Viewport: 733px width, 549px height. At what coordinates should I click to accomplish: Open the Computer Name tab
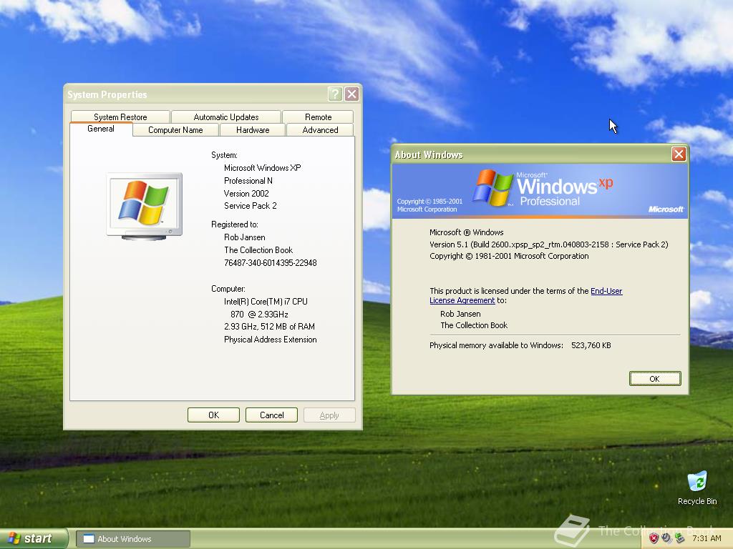click(x=175, y=130)
